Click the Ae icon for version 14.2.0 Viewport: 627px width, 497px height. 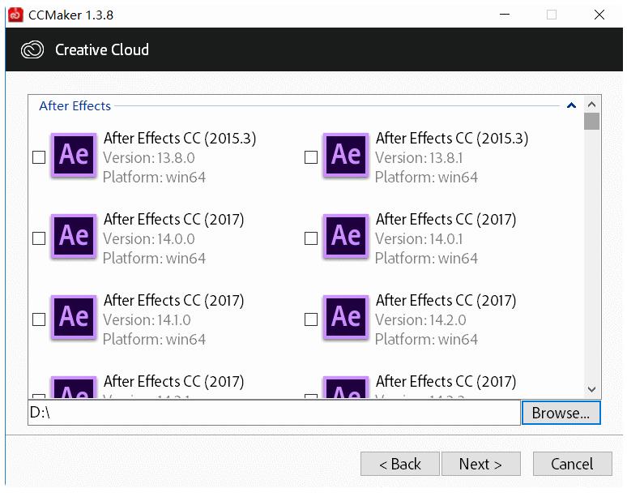[346, 317]
